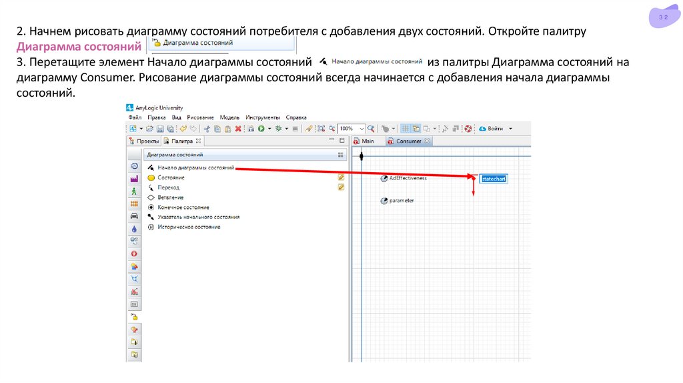683x383 pixels.
Task: Click the Stop model square icon
Action: [295, 129]
